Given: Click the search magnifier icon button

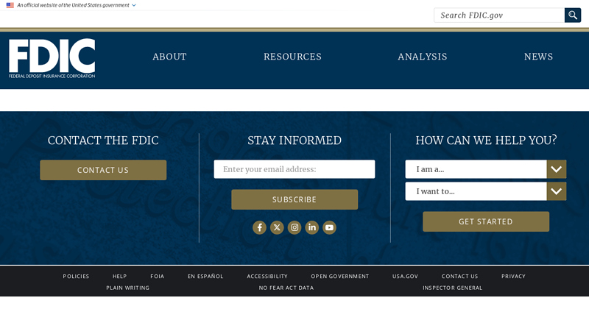Looking at the screenshot, I should coord(573,15).
